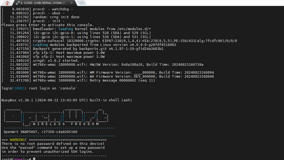The height and width of the screenshot is (160, 284).
Task: Click the 'i2c-gpio i2c-gpio-1' log line
Action: pos(76,37)
